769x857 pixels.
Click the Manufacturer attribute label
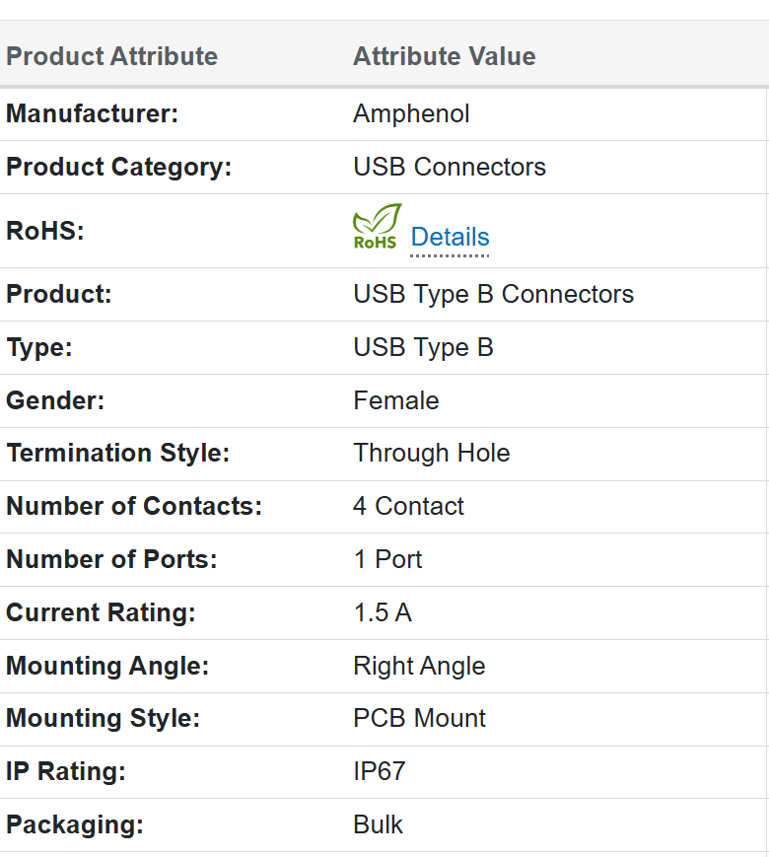[x=92, y=113]
